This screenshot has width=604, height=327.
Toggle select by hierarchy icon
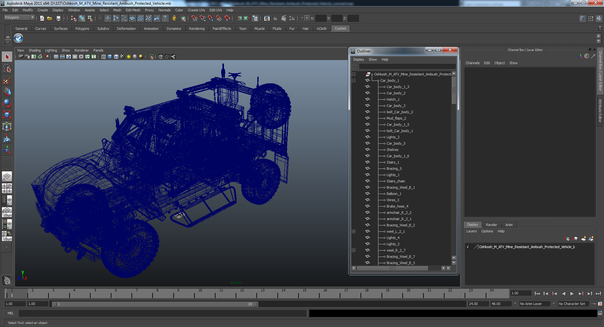click(73, 18)
